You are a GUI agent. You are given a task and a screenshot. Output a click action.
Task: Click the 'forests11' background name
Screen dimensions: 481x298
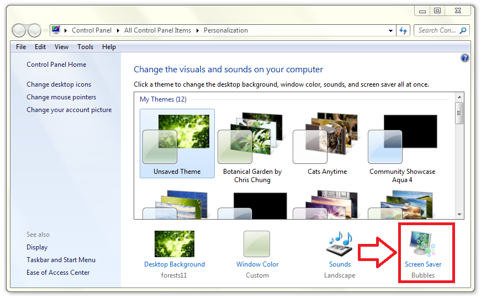click(x=174, y=275)
